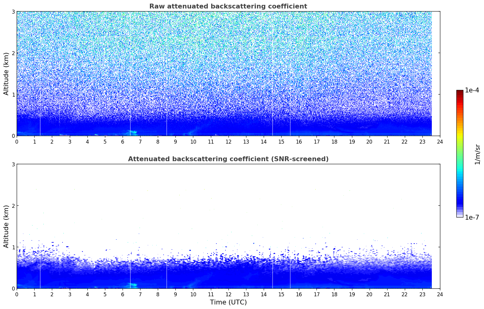Click time tick '3' under top plot
Image resolution: width=484 pixels, height=309 pixels.
click(69, 141)
